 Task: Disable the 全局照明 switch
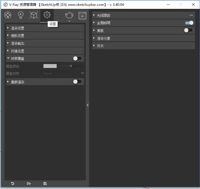click(189, 23)
